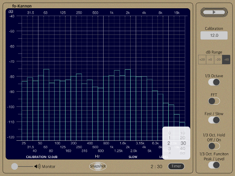Select 3 in the timer minutes picker
This screenshot has height=176, width=235.
pyautogui.click(x=169, y=149)
